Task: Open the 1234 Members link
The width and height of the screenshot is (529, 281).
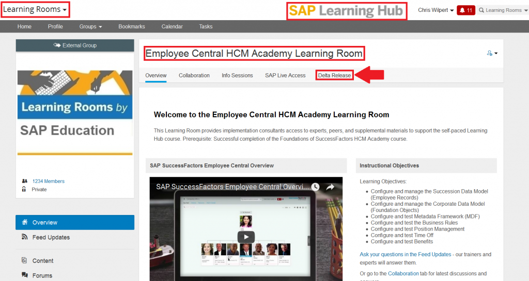Action: pyautogui.click(x=48, y=181)
